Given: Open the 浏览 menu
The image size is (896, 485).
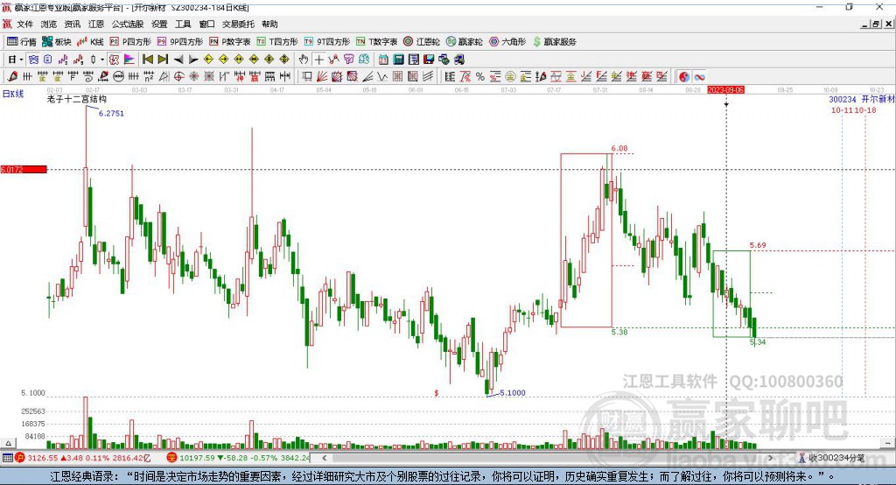Looking at the screenshot, I should pos(49,24).
